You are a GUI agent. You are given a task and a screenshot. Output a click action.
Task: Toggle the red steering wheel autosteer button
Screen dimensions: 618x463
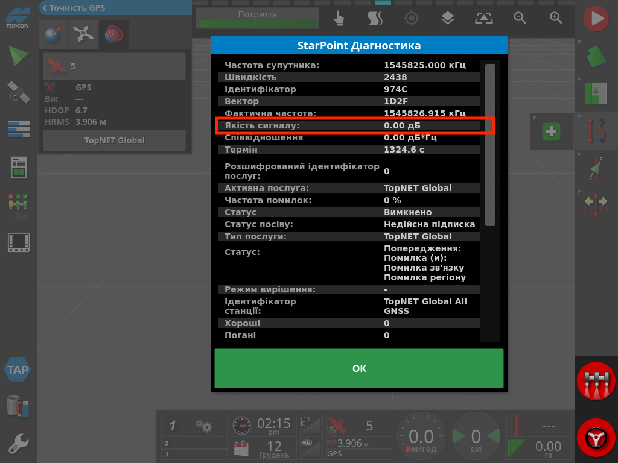[x=596, y=436]
